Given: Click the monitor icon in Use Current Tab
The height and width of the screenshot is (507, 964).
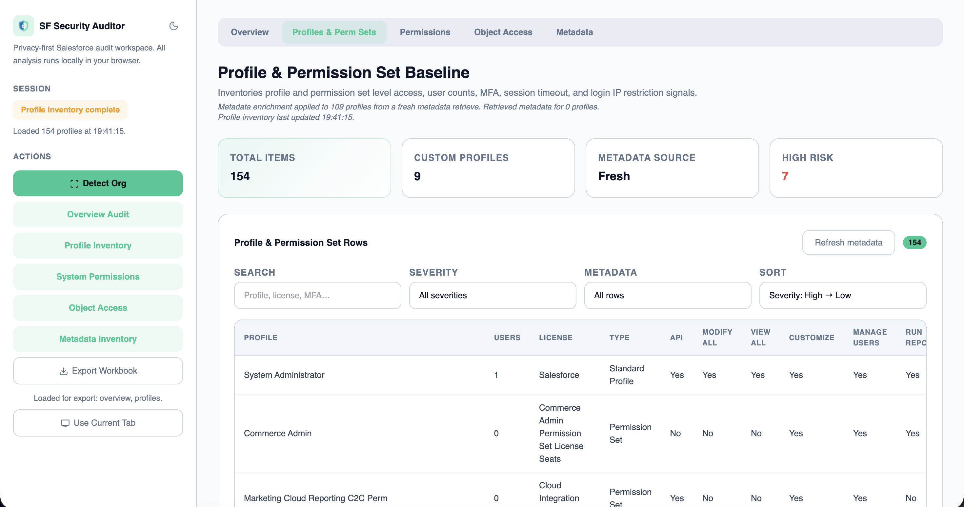Looking at the screenshot, I should click(x=65, y=423).
